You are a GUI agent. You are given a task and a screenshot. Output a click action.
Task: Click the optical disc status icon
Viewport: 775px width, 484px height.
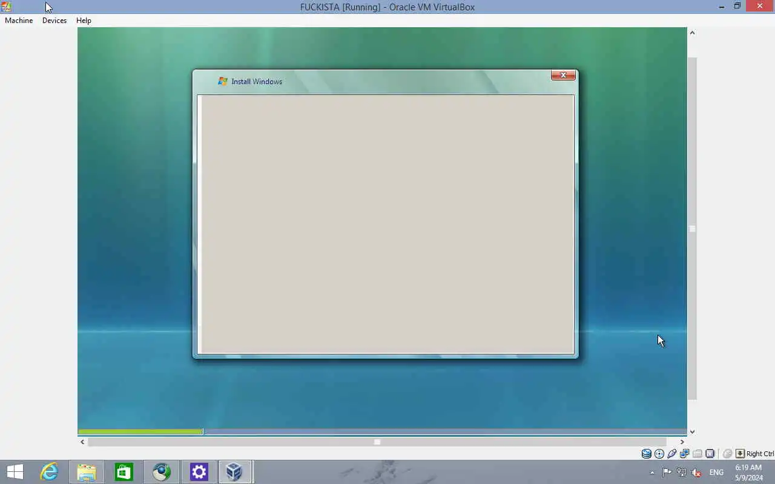[659, 454]
